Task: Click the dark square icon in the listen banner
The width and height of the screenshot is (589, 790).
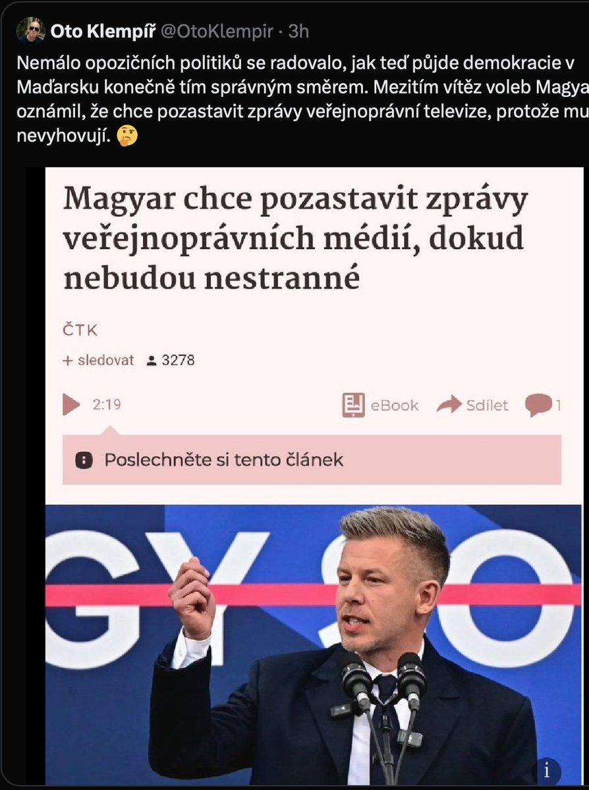Action: point(84,460)
